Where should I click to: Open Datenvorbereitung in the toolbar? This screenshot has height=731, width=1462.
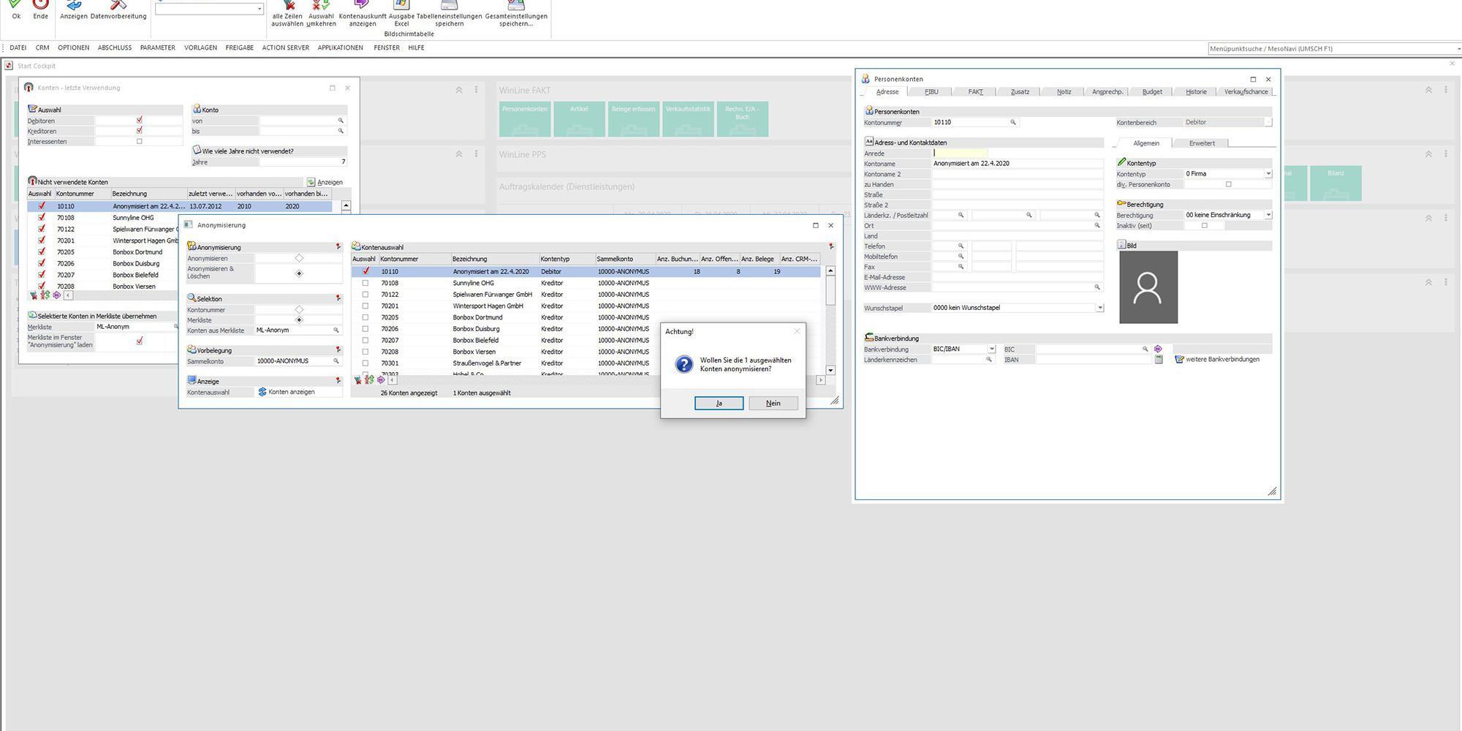[x=118, y=9]
